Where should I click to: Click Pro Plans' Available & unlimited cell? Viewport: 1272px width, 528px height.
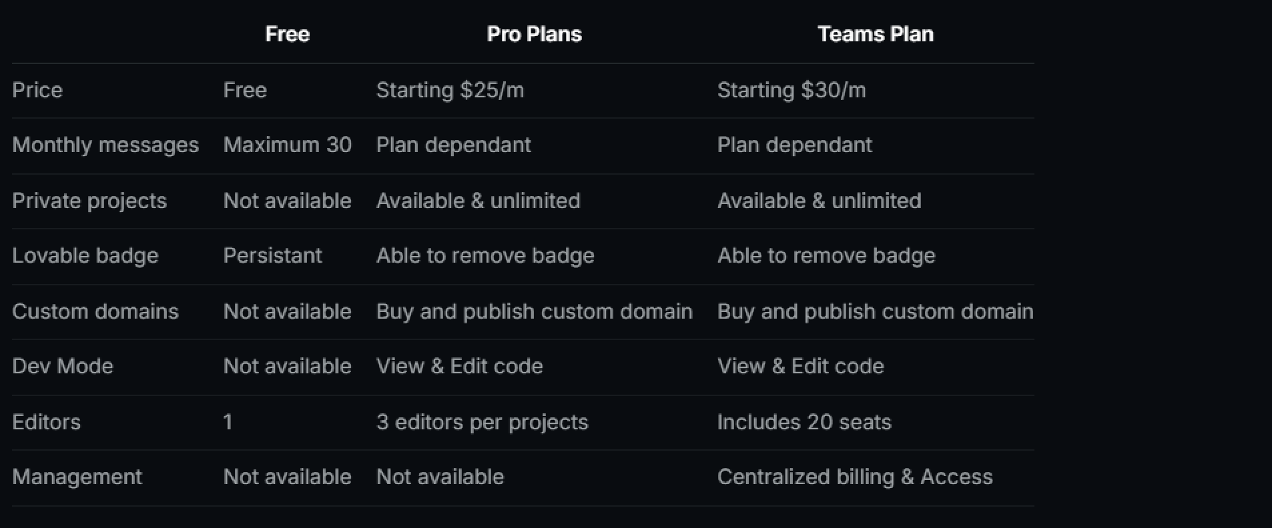click(478, 201)
